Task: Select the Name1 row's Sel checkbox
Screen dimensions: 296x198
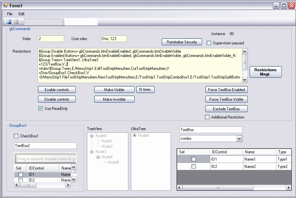Action: (193, 159)
